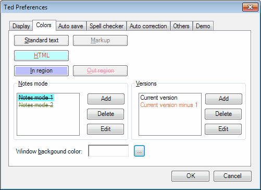Switch to the Display tab
The width and height of the screenshot is (261, 190).
coord(21,26)
